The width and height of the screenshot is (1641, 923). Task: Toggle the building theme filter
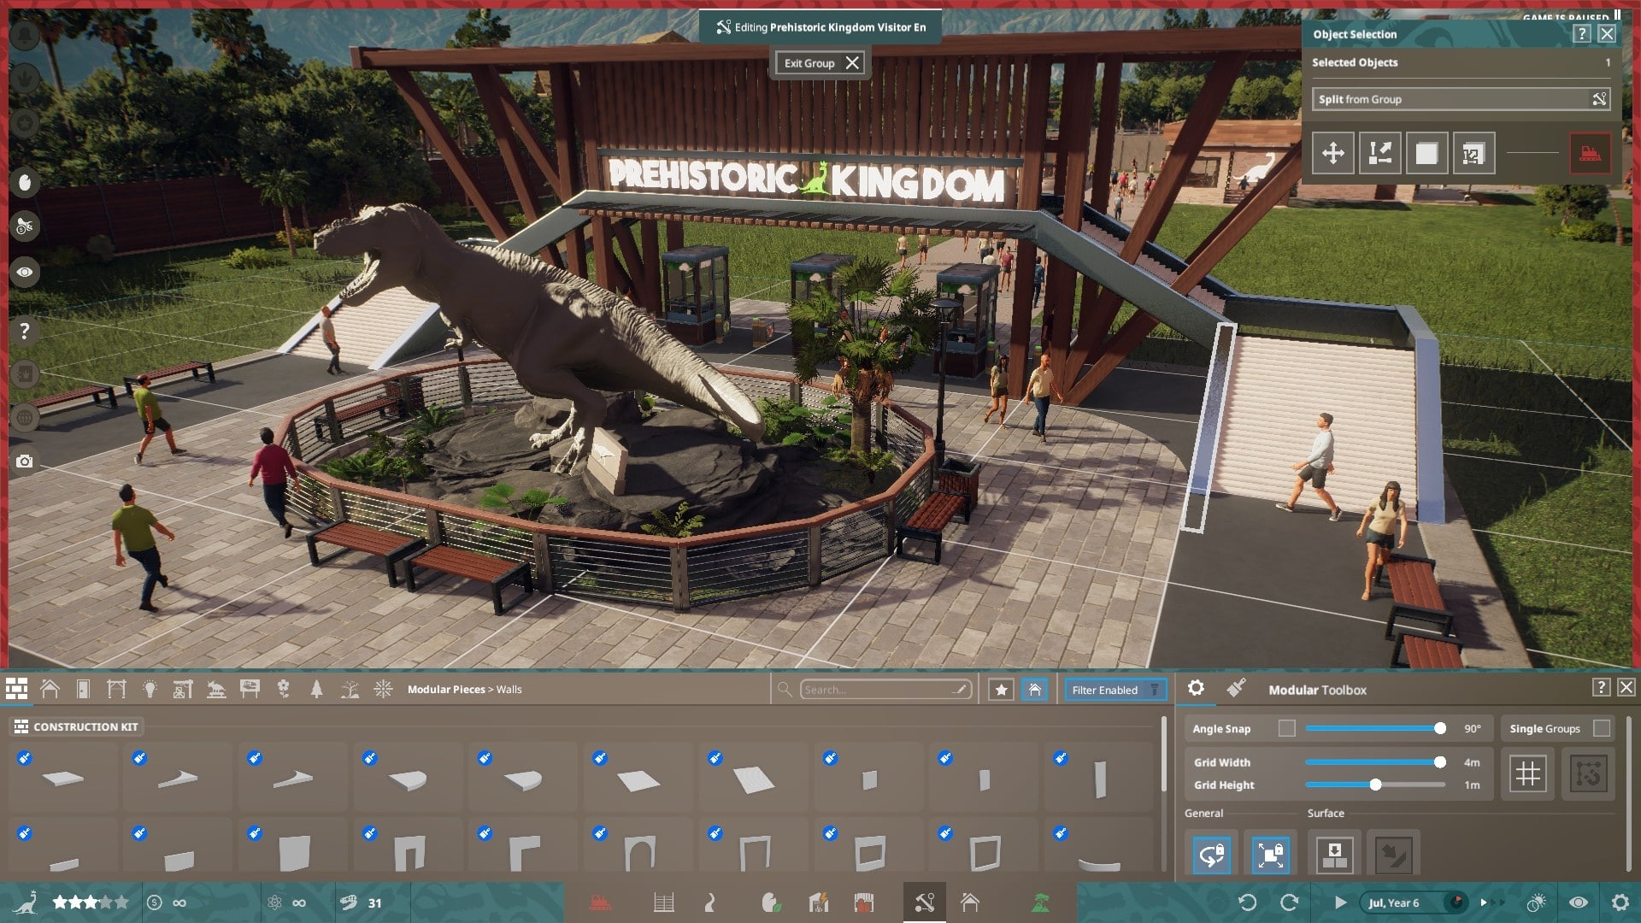1034,690
